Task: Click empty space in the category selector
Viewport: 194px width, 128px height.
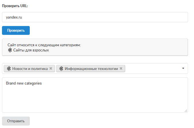Action: point(153,69)
